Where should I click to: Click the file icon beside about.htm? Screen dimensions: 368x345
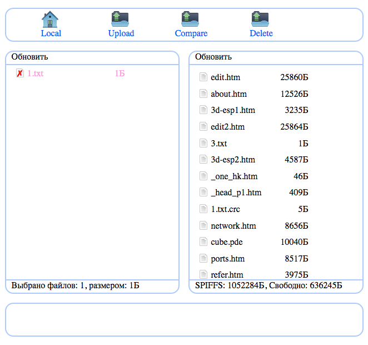(203, 93)
